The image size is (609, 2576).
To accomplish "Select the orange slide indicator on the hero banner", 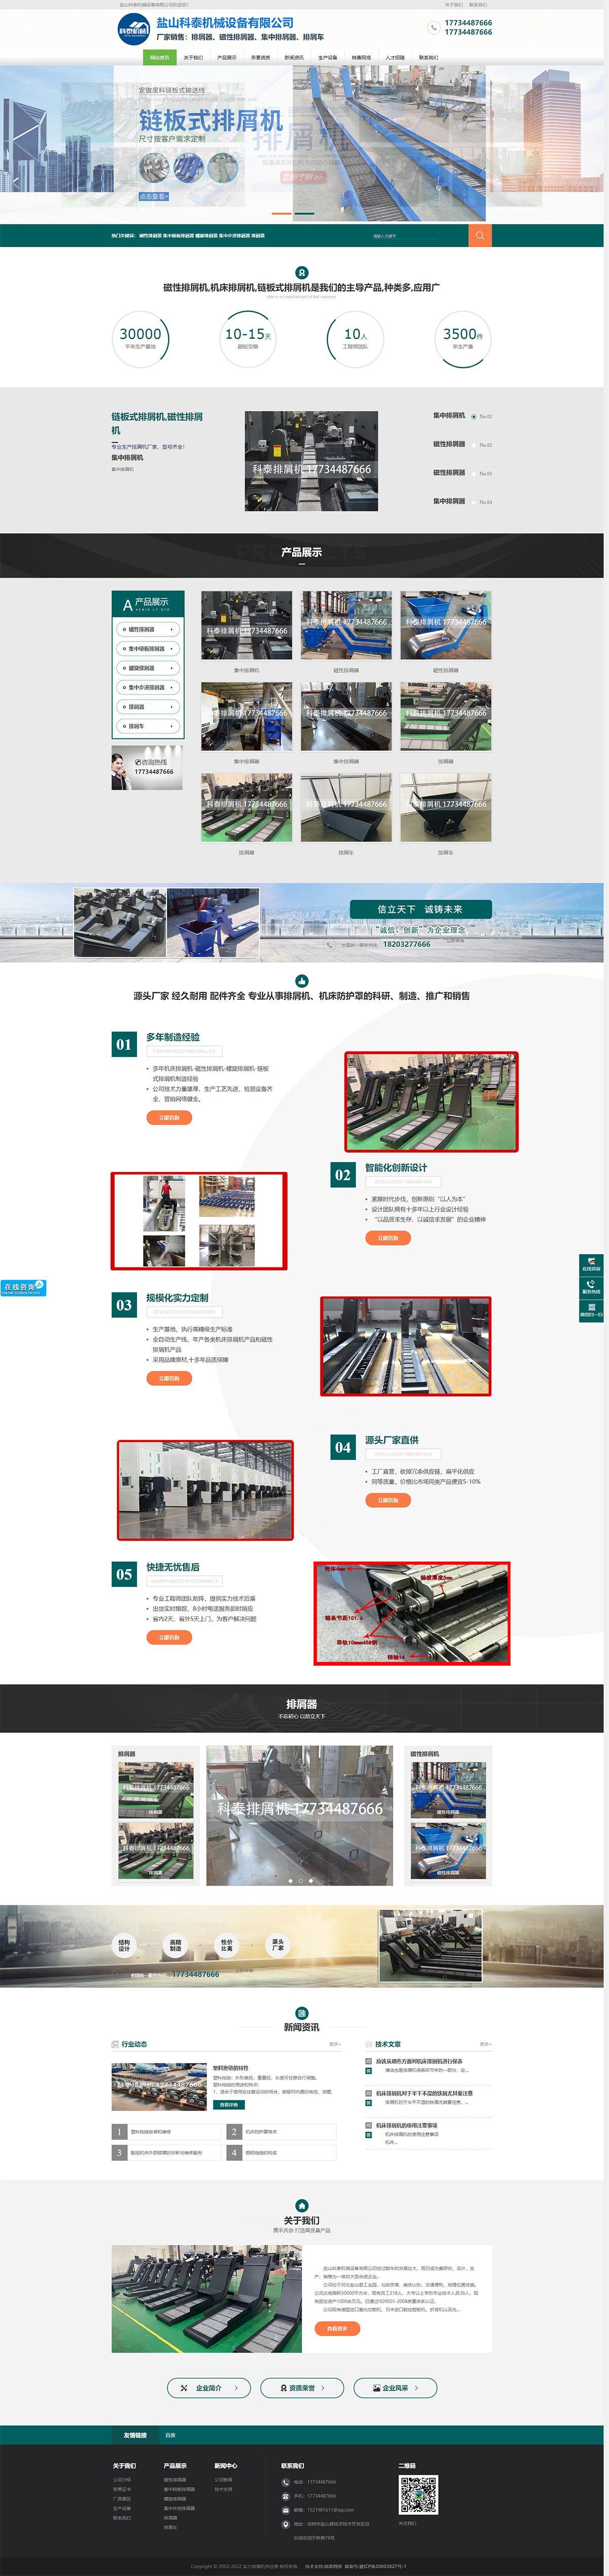I will 282,213.
